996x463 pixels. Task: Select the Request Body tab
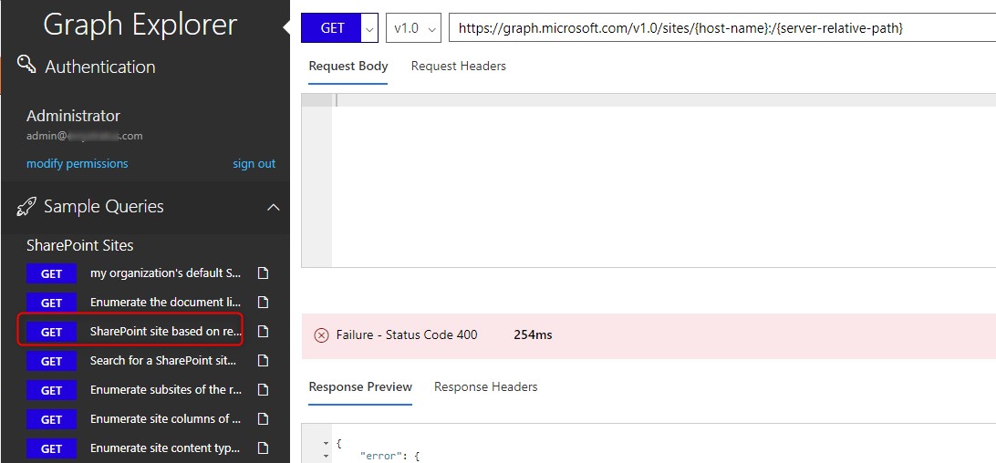pyautogui.click(x=348, y=66)
